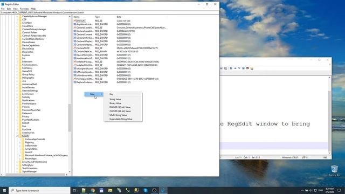This screenshot has width=345, height=194.
Task: Choose Expandable String Value option
Action: (x=123, y=119)
